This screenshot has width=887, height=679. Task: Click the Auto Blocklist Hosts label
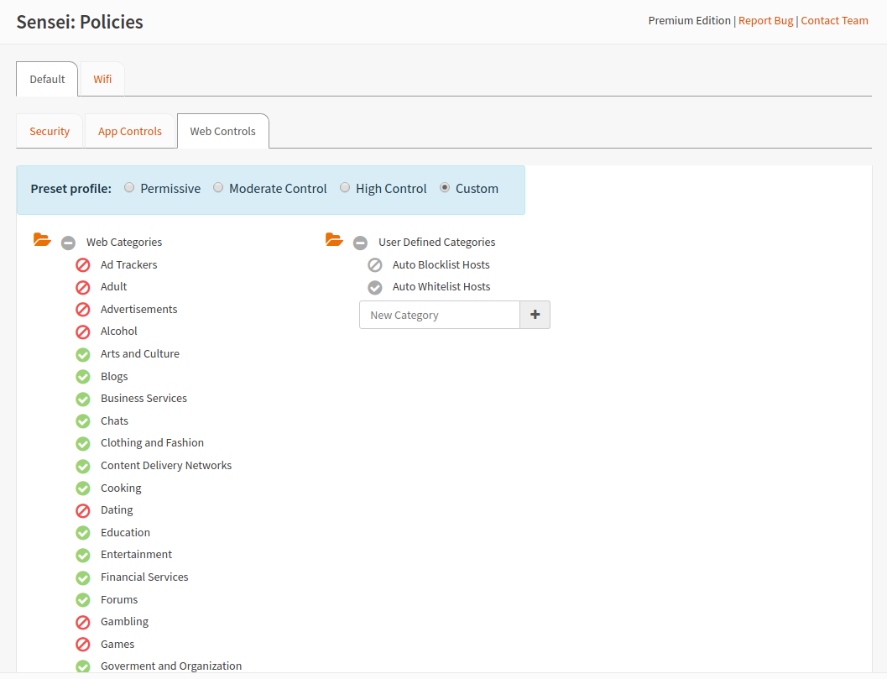(x=441, y=265)
